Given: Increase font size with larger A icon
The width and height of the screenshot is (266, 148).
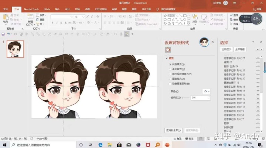Looking at the screenshot, I should pos(88,17).
